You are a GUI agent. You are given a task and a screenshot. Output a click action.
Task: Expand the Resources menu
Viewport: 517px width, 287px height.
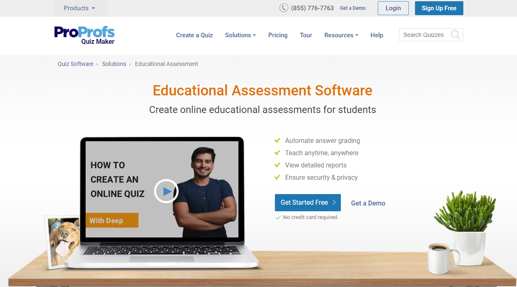[341, 35]
